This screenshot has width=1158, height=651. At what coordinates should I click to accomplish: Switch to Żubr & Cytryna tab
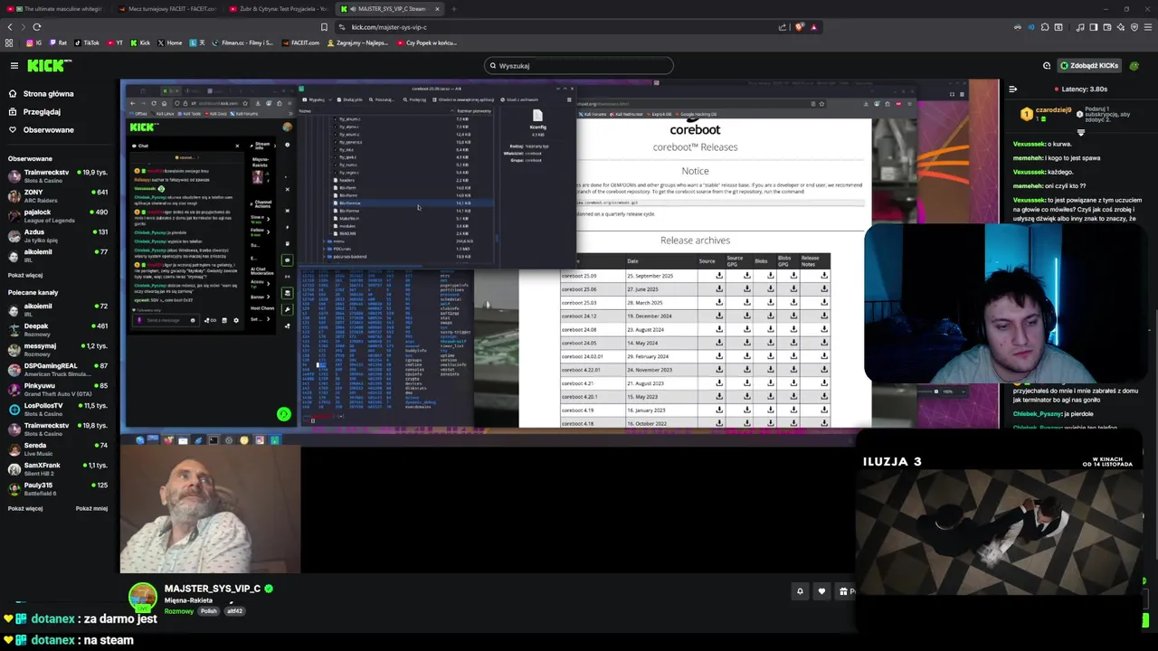tap(280, 9)
